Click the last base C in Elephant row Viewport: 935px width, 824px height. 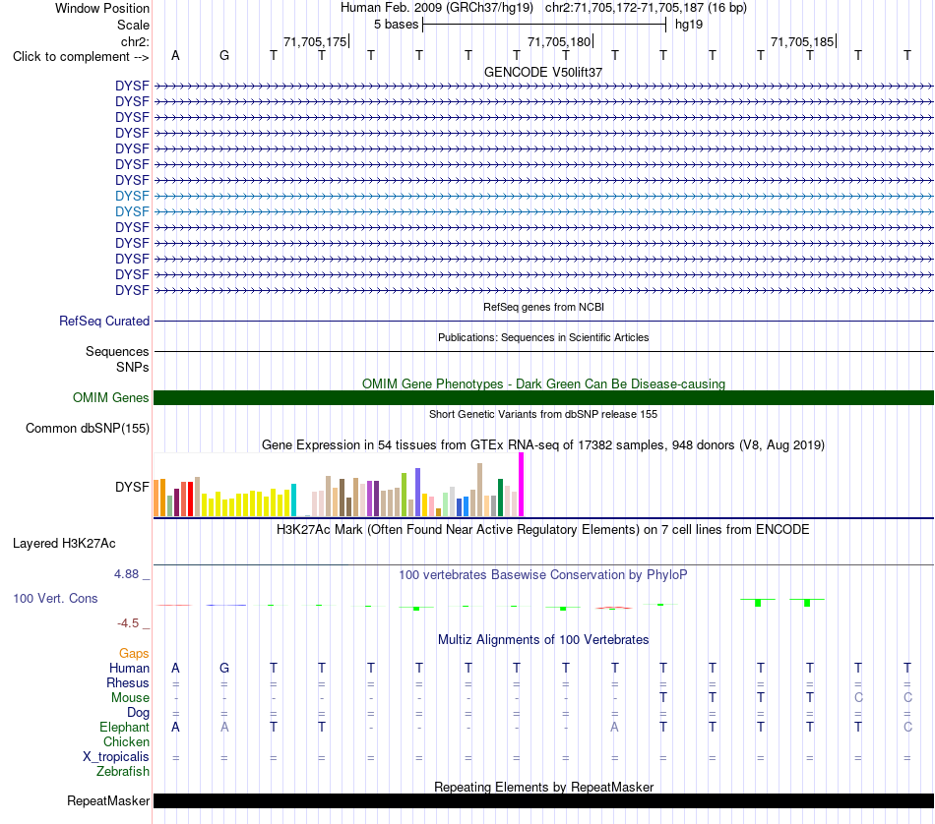907,727
